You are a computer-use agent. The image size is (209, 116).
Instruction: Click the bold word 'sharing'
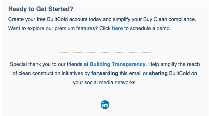coord(158,73)
